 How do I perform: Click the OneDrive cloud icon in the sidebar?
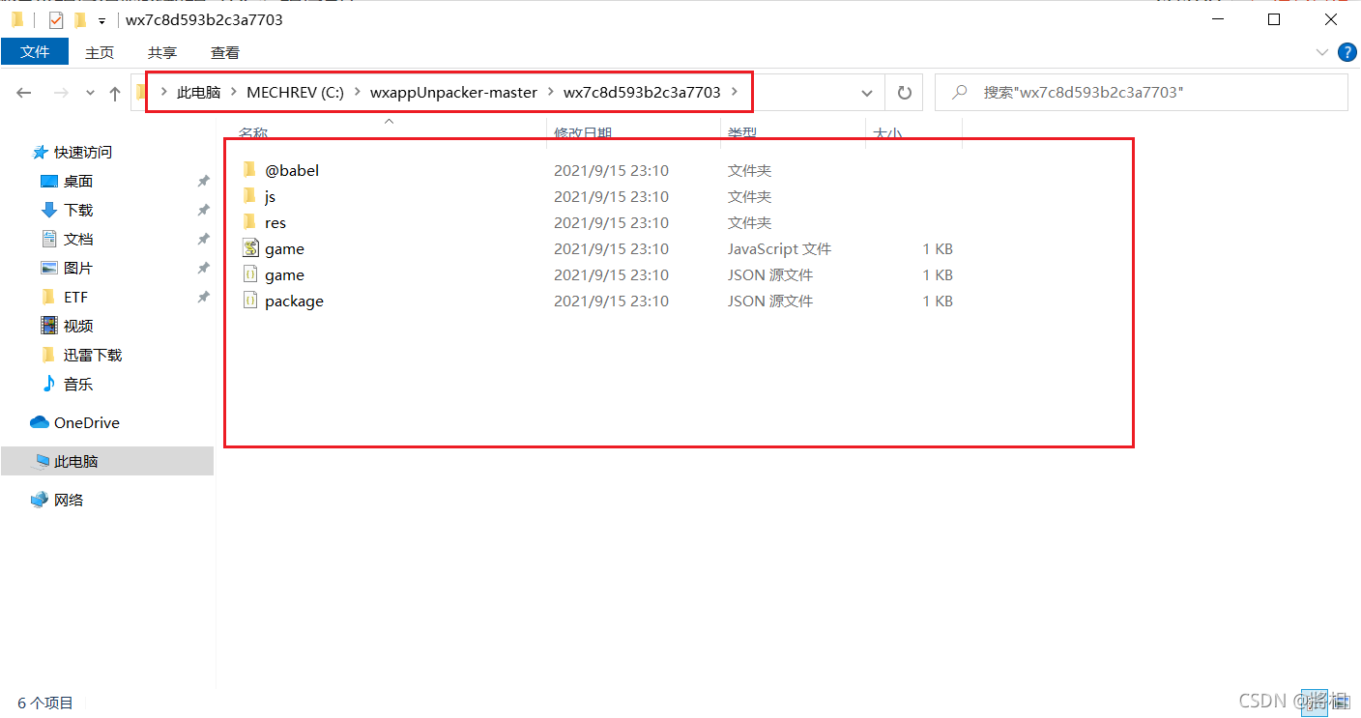[x=40, y=422]
